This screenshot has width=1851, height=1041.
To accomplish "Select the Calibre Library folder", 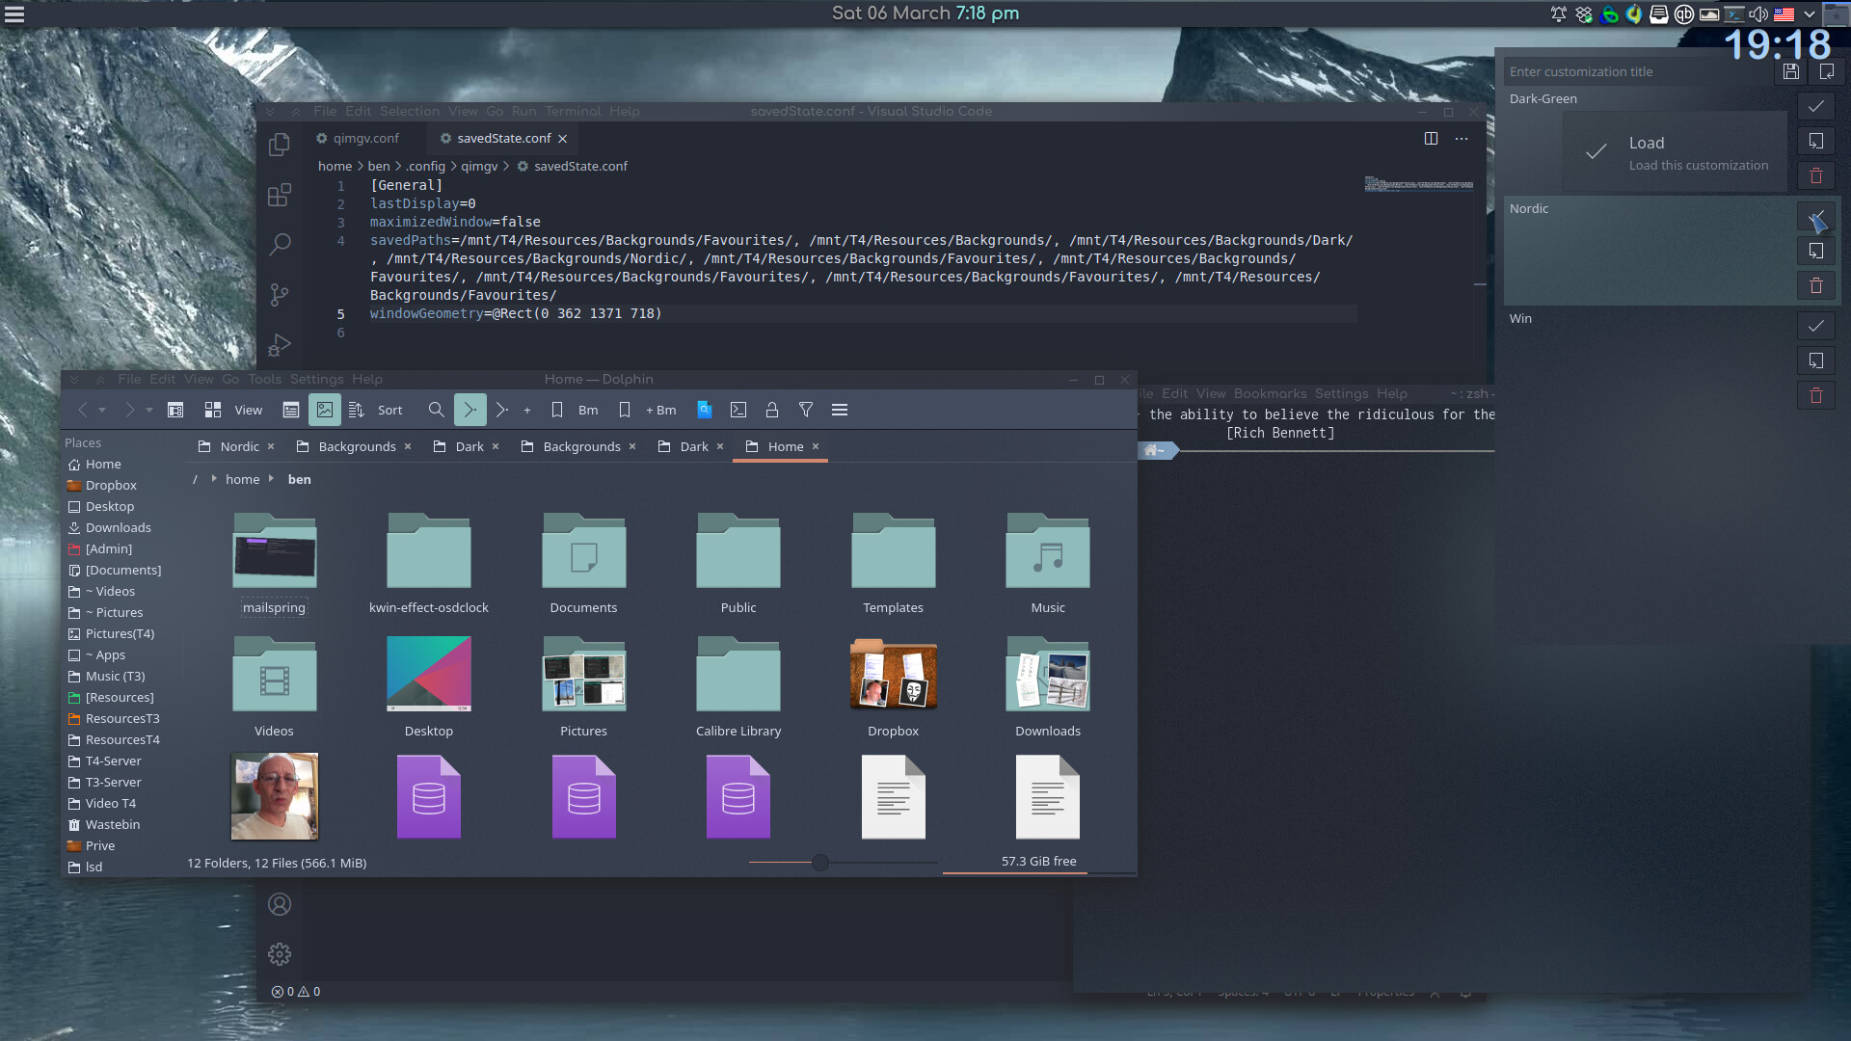I will tap(738, 688).
